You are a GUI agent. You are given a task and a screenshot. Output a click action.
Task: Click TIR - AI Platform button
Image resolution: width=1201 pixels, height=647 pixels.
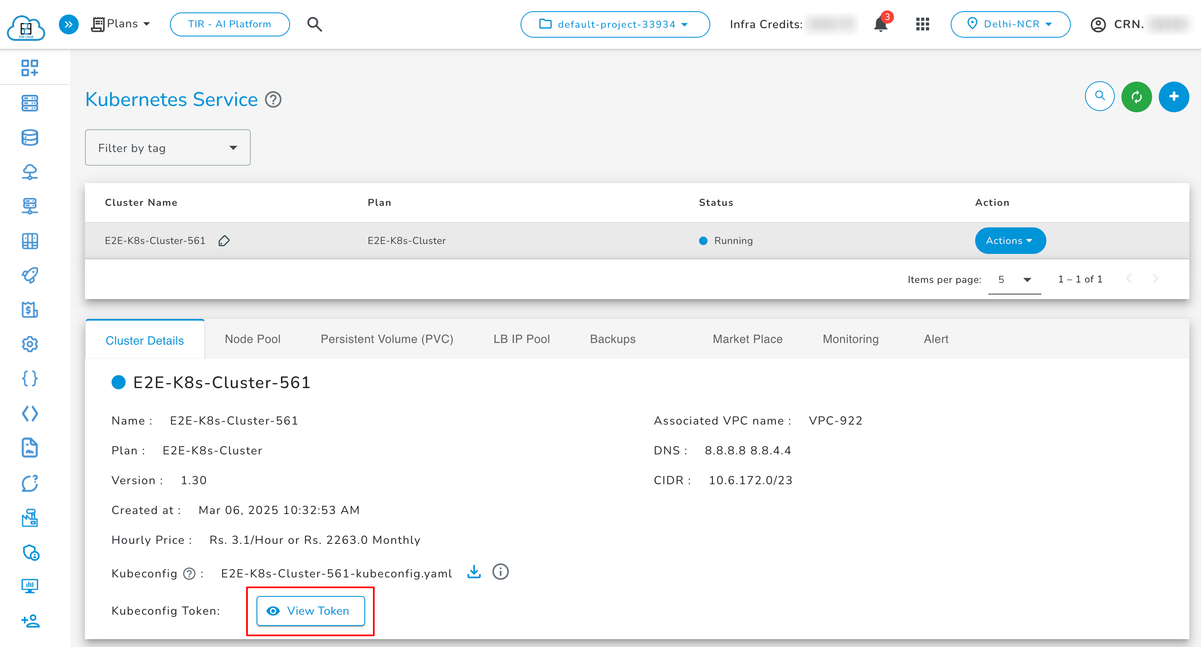pos(230,24)
